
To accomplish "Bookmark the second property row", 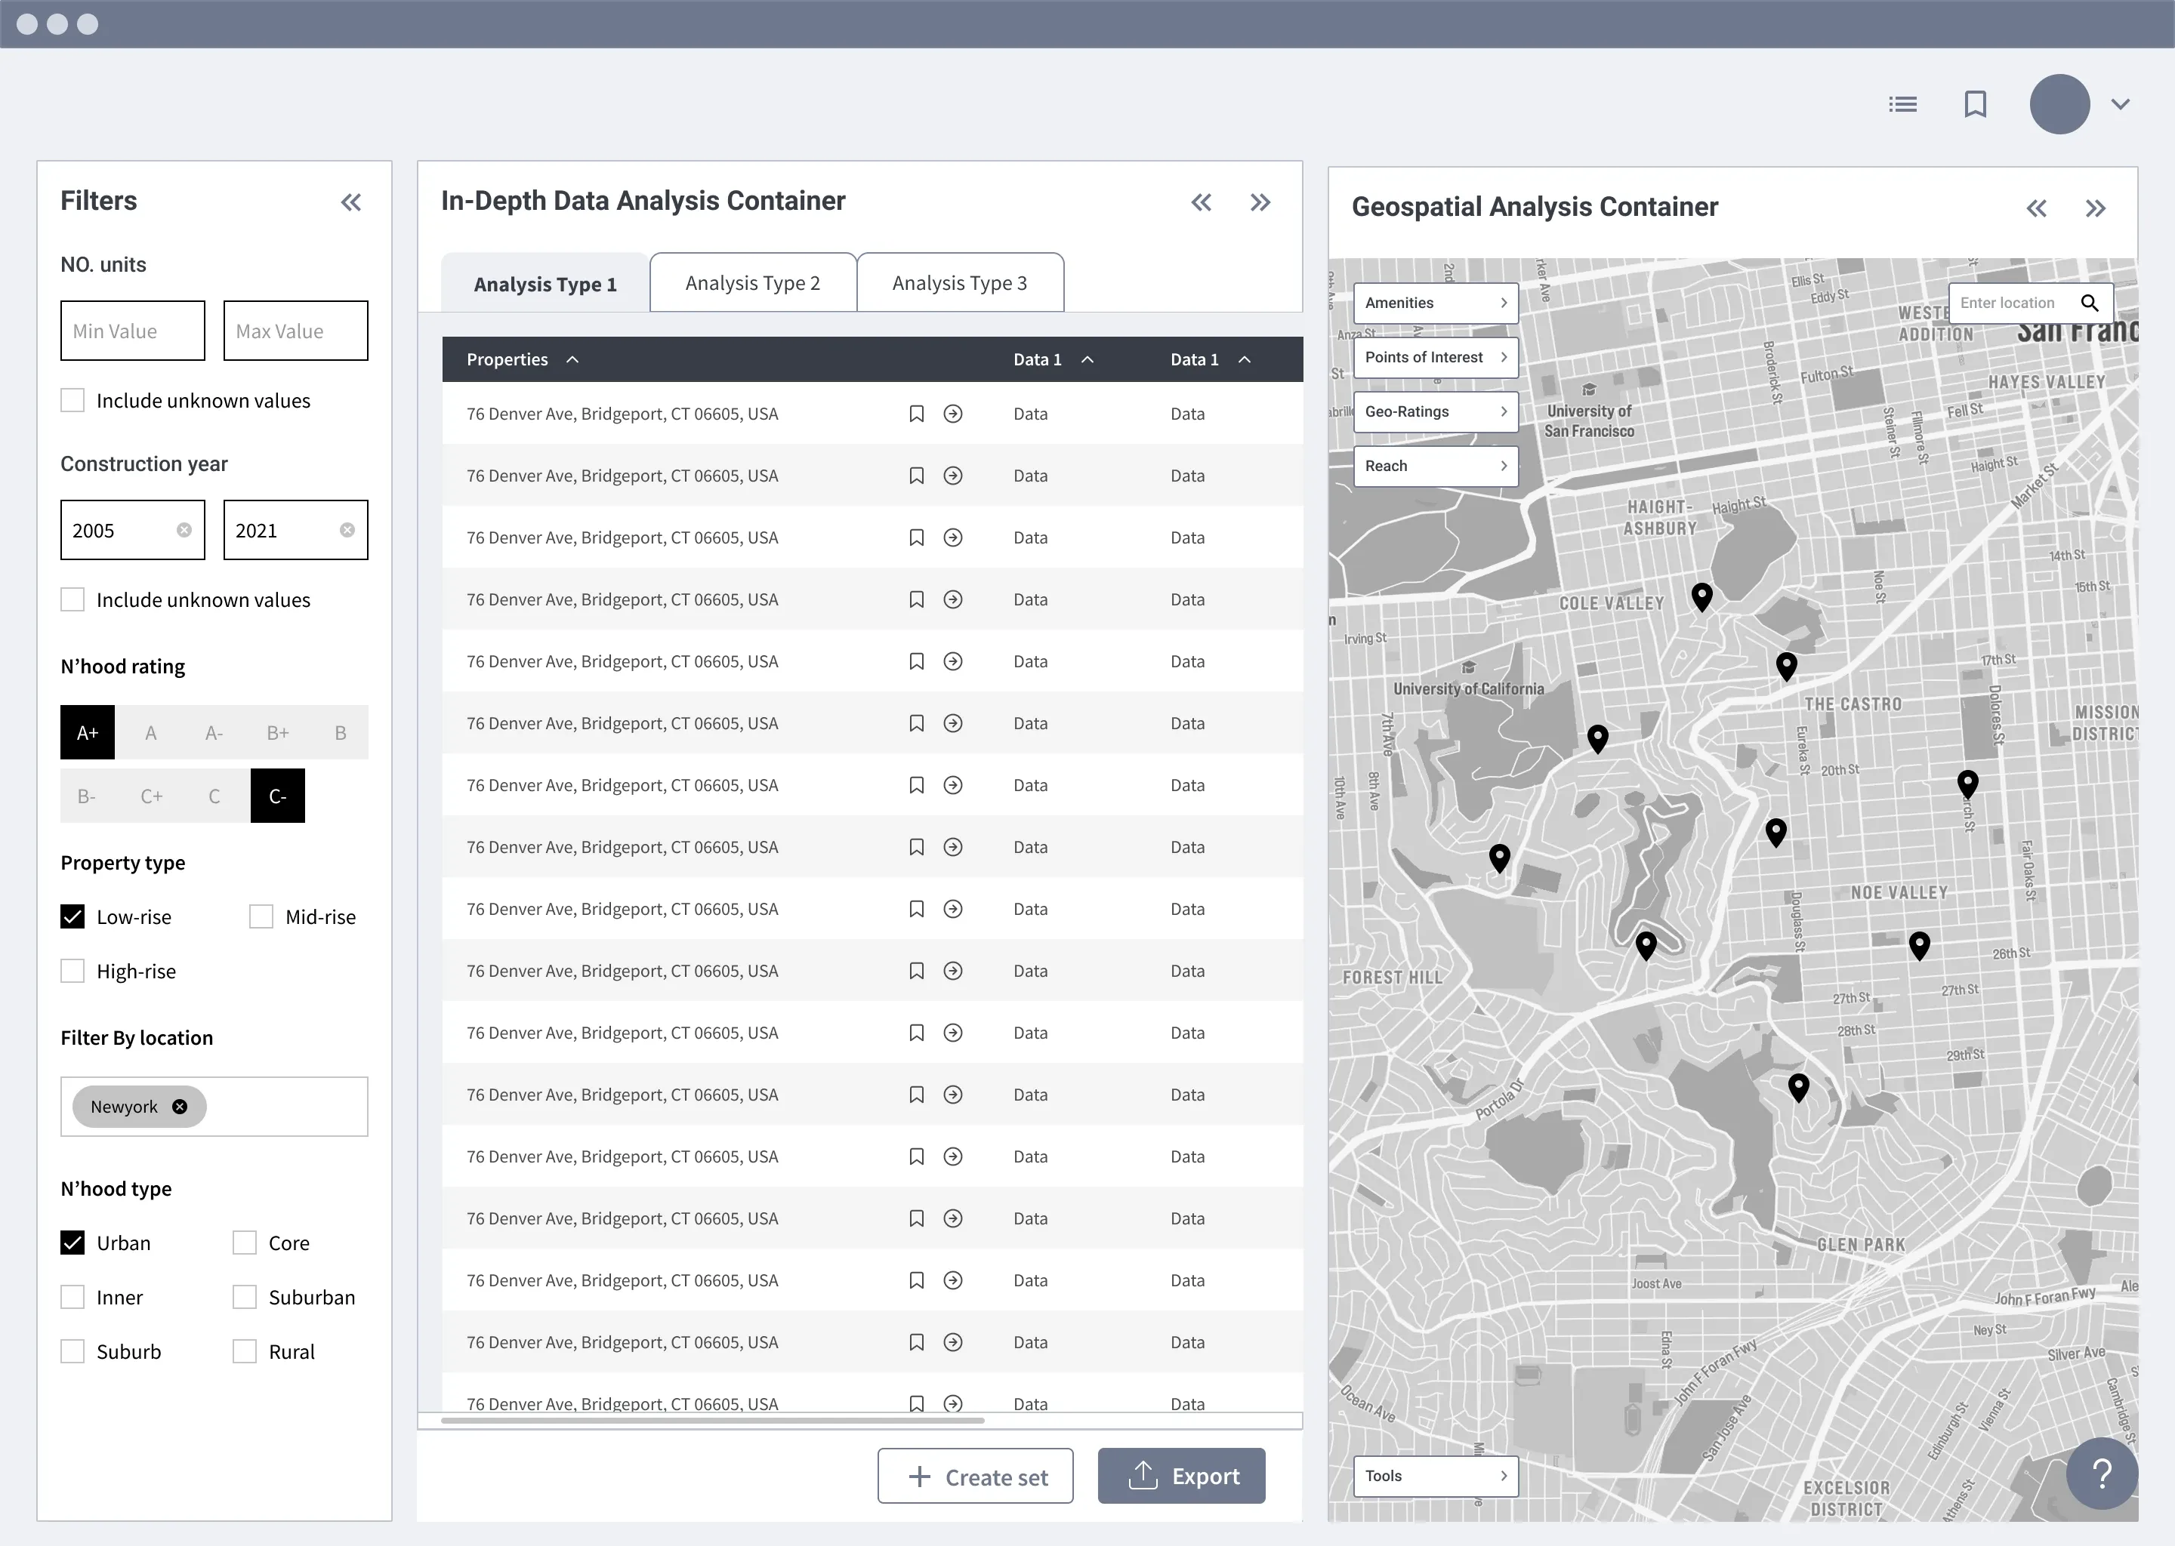I will (x=916, y=475).
